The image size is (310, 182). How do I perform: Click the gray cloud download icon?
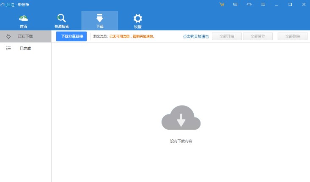pos(181,118)
